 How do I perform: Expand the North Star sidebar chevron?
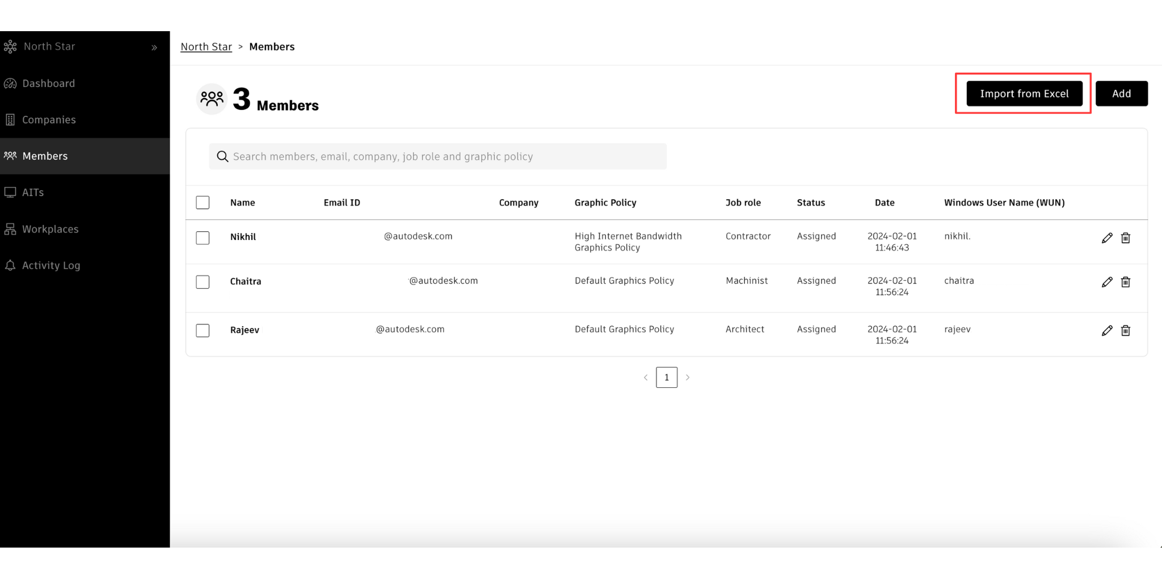pyautogui.click(x=154, y=48)
